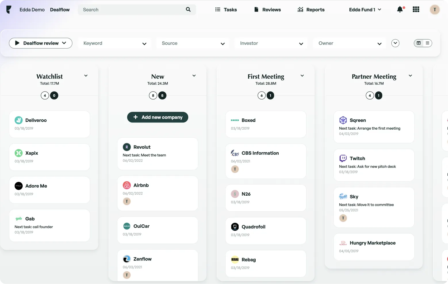This screenshot has height=284, width=448.
Task: Switch to kanban board view
Action: pos(419,43)
